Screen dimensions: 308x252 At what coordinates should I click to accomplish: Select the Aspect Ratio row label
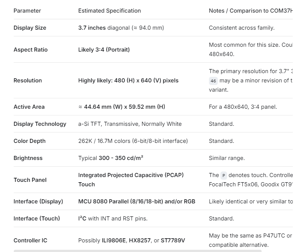point(30,50)
